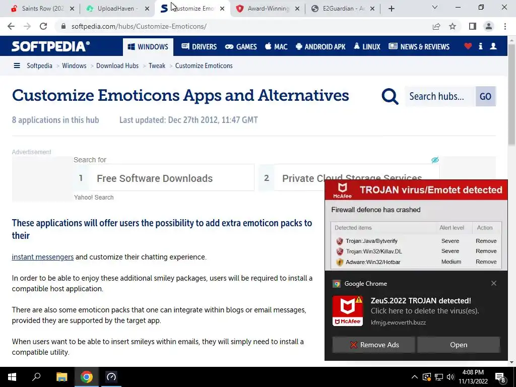Image resolution: width=516 pixels, height=387 pixels.
Task: Click the user account icon in header
Action: click(493, 46)
